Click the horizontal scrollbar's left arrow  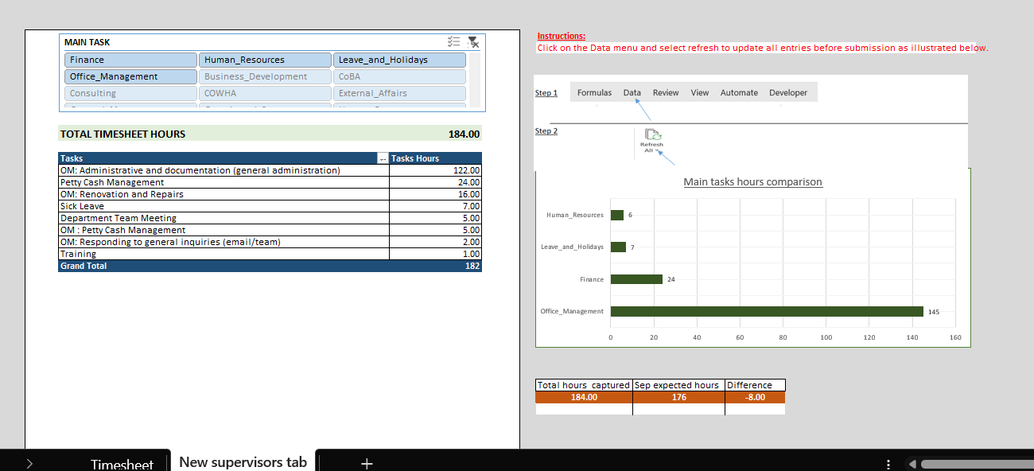pos(912,464)
